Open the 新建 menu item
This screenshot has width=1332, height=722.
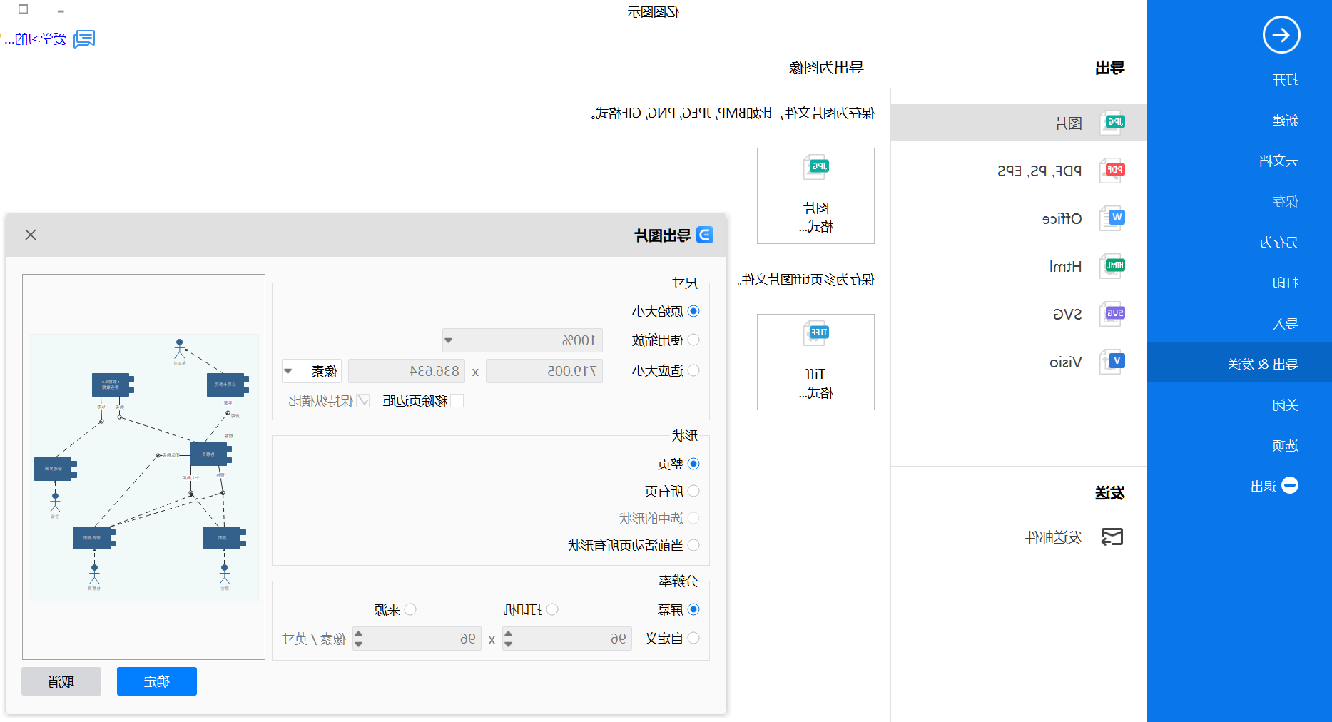1285,120
